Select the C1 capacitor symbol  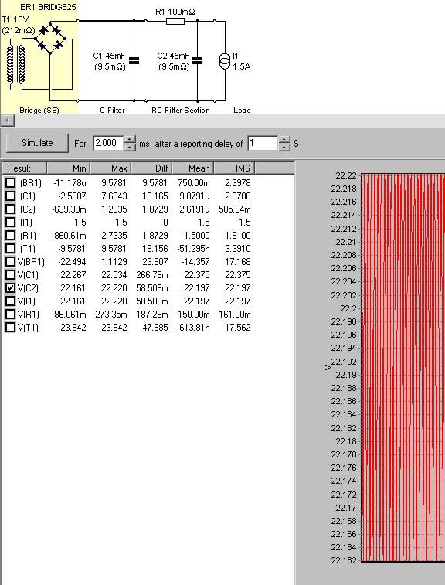point(134,60)
